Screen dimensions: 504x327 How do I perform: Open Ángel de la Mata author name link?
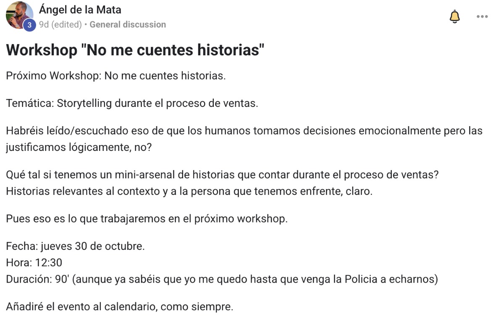[x=80, y=9]
